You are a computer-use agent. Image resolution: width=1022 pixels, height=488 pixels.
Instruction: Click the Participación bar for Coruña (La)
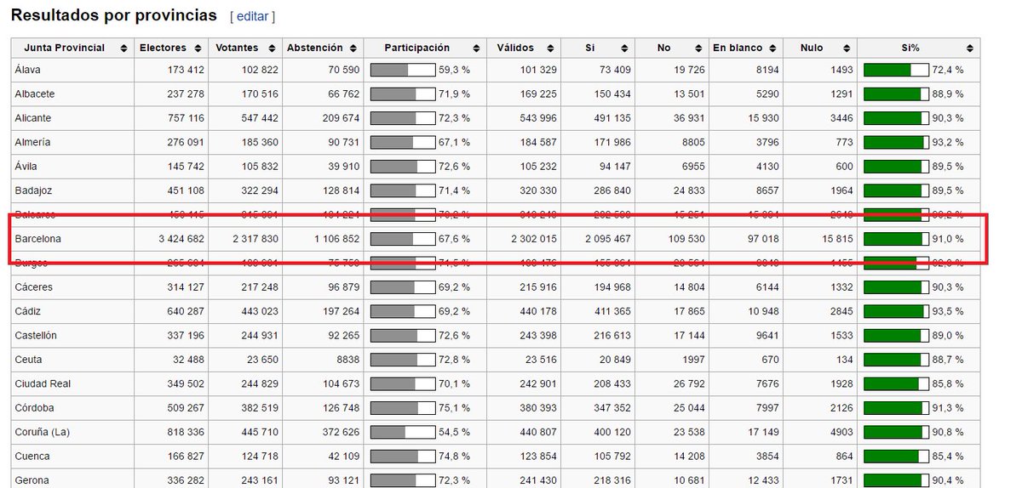tap(403, 432)
